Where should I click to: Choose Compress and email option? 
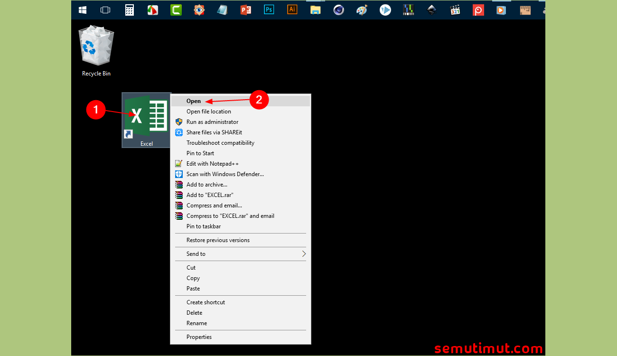[241, 206]
